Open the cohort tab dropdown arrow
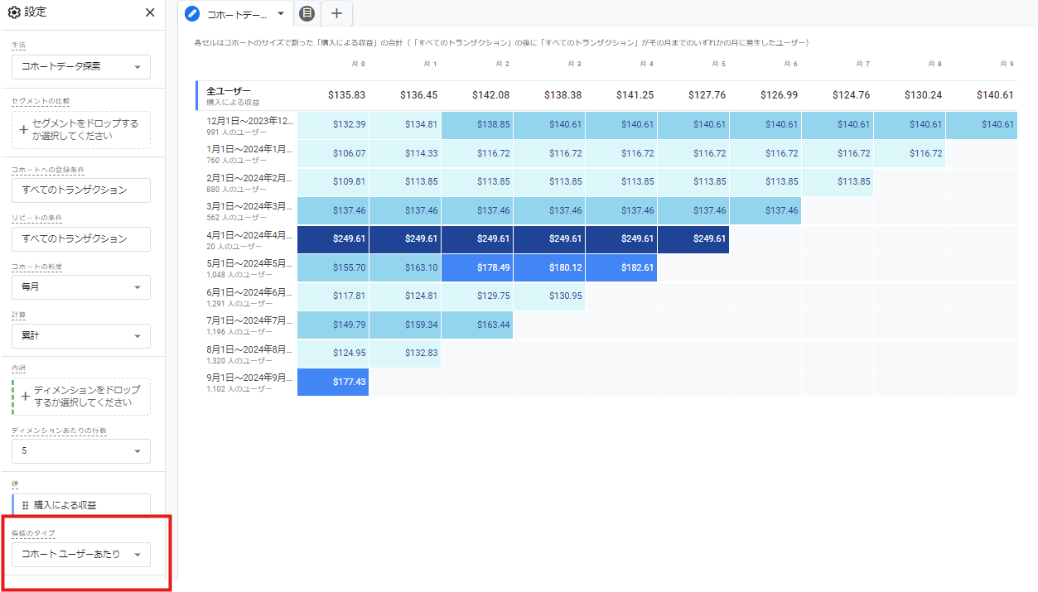The width and height of the screenshot is (1038, 592). (281, 13)
